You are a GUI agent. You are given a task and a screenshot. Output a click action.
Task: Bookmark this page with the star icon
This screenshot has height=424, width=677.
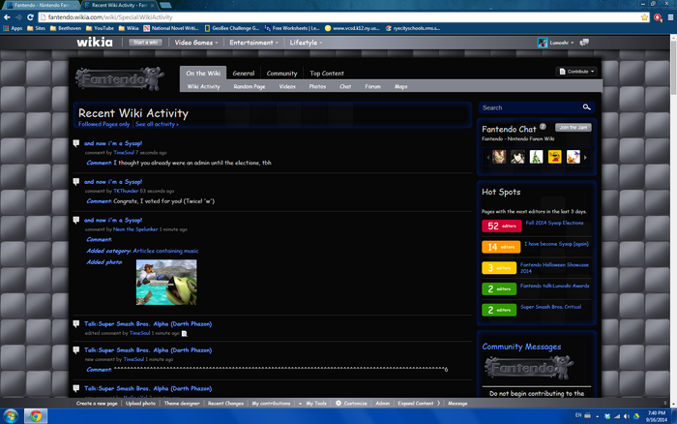[x=645, y=17]
